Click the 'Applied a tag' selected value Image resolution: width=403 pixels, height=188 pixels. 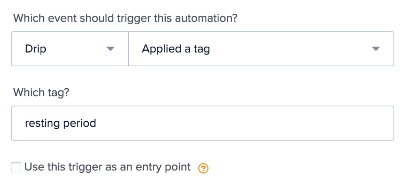click(x=176, y=49)
